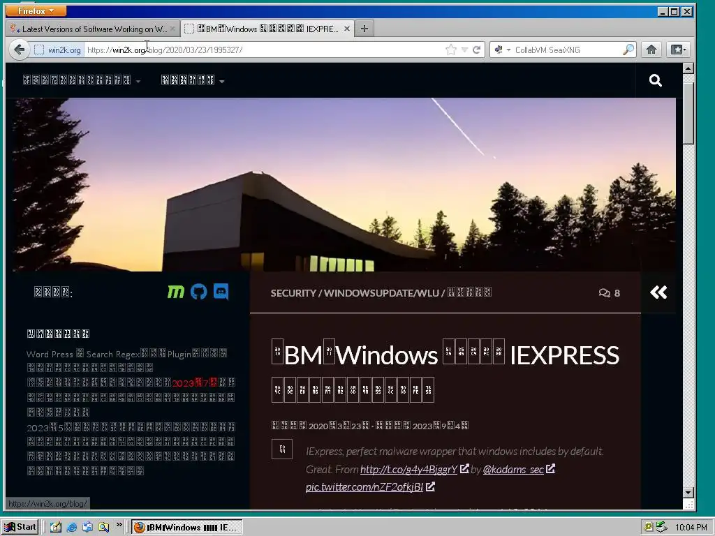
Task: Open the GitHub profile icon
Action: tap(199, 292)
